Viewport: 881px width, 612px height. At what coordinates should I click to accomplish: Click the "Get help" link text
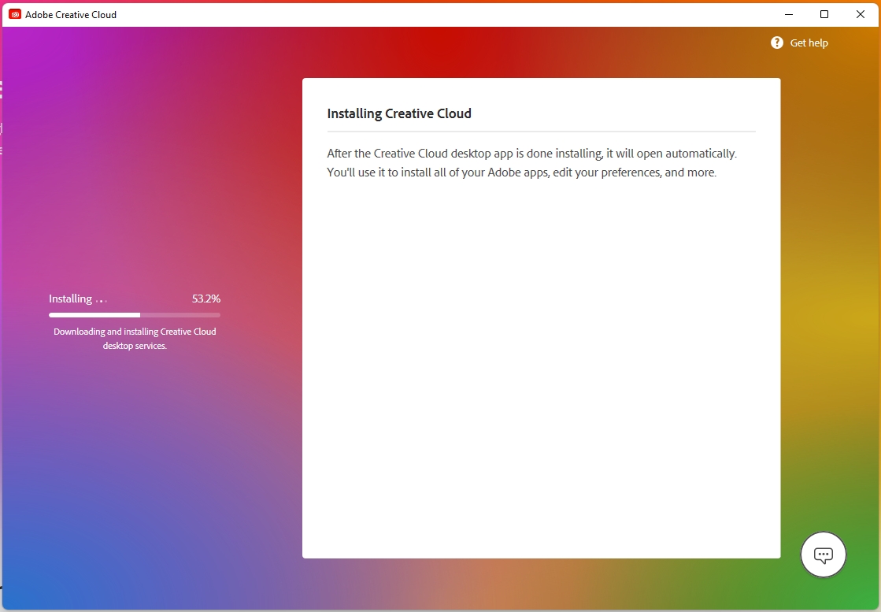click(809, 43)
